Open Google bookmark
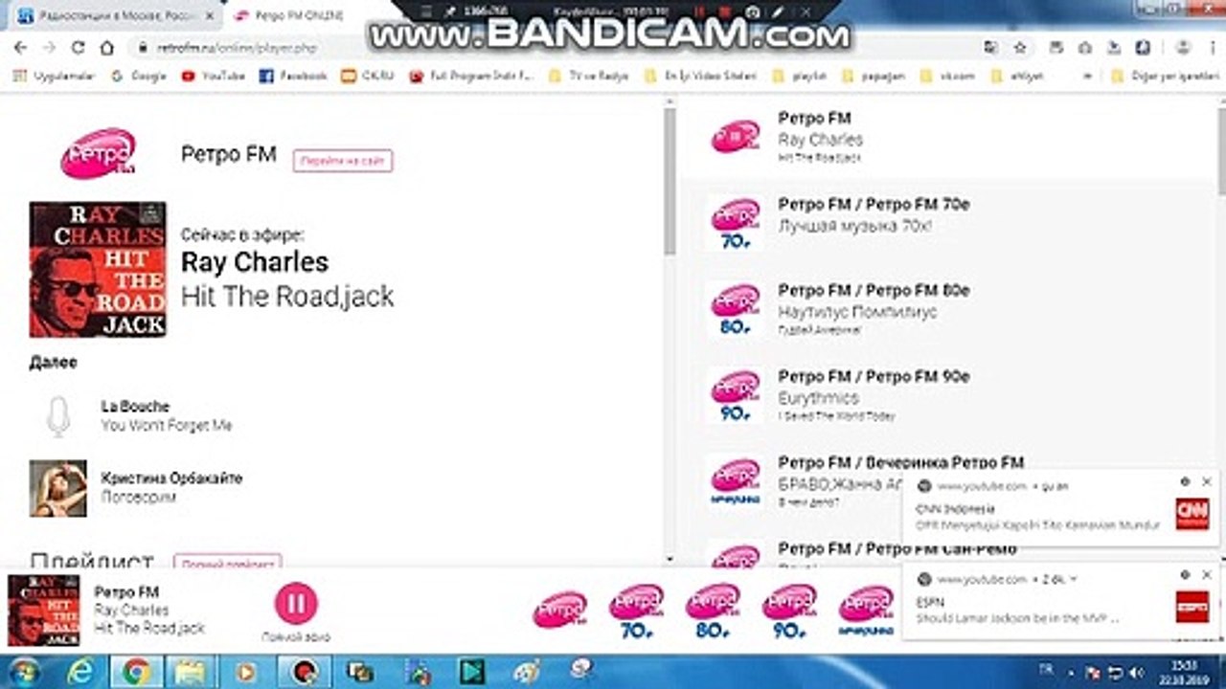This screenshot has height=689, width=1226. pyautogui.click(x=139, y=76)
